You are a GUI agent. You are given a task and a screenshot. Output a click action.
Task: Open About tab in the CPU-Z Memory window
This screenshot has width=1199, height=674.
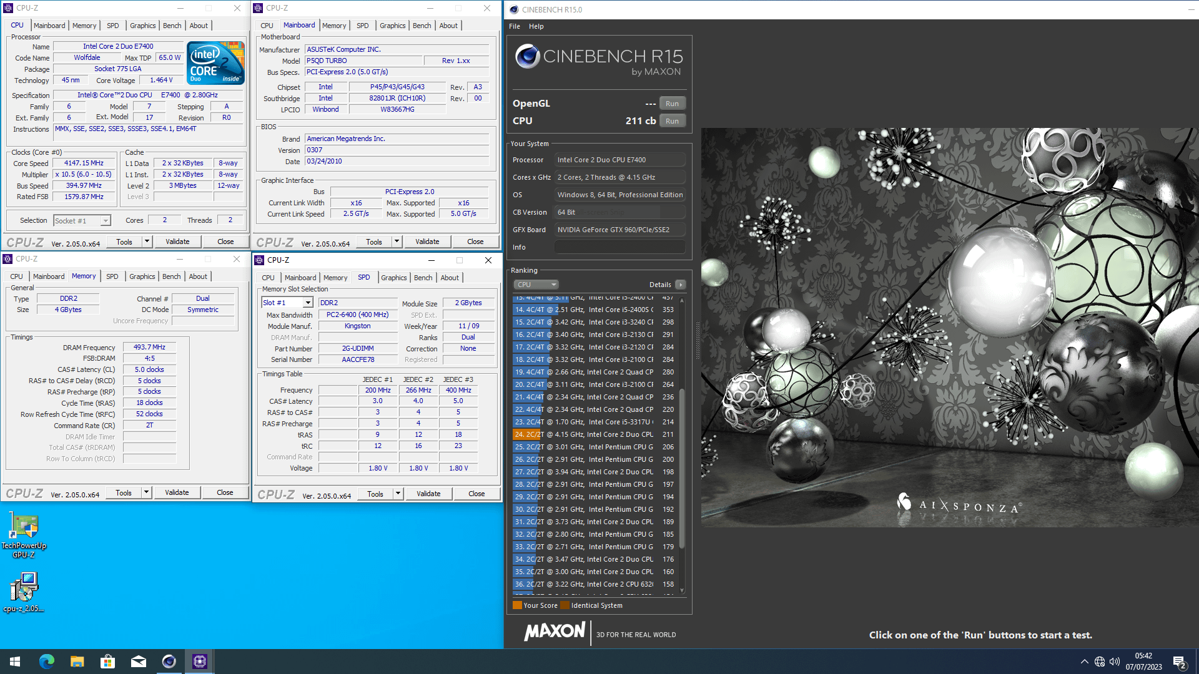point(198,276)
